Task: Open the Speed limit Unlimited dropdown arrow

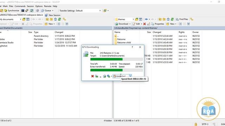Action: click(x=130, y=76)
